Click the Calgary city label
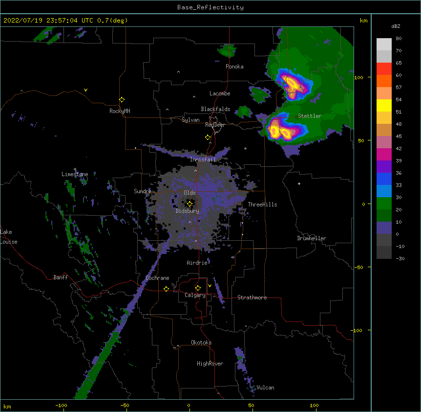 pos(195,295)
